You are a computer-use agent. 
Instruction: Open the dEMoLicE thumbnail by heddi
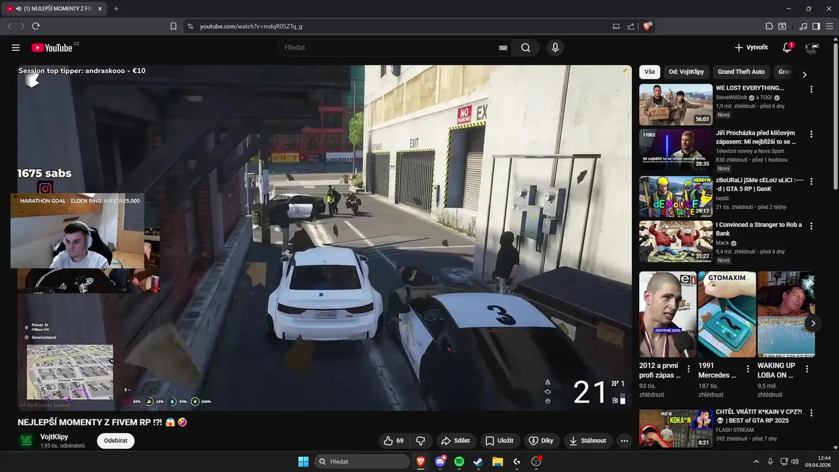pyautogui.click(x=676, y=196)
